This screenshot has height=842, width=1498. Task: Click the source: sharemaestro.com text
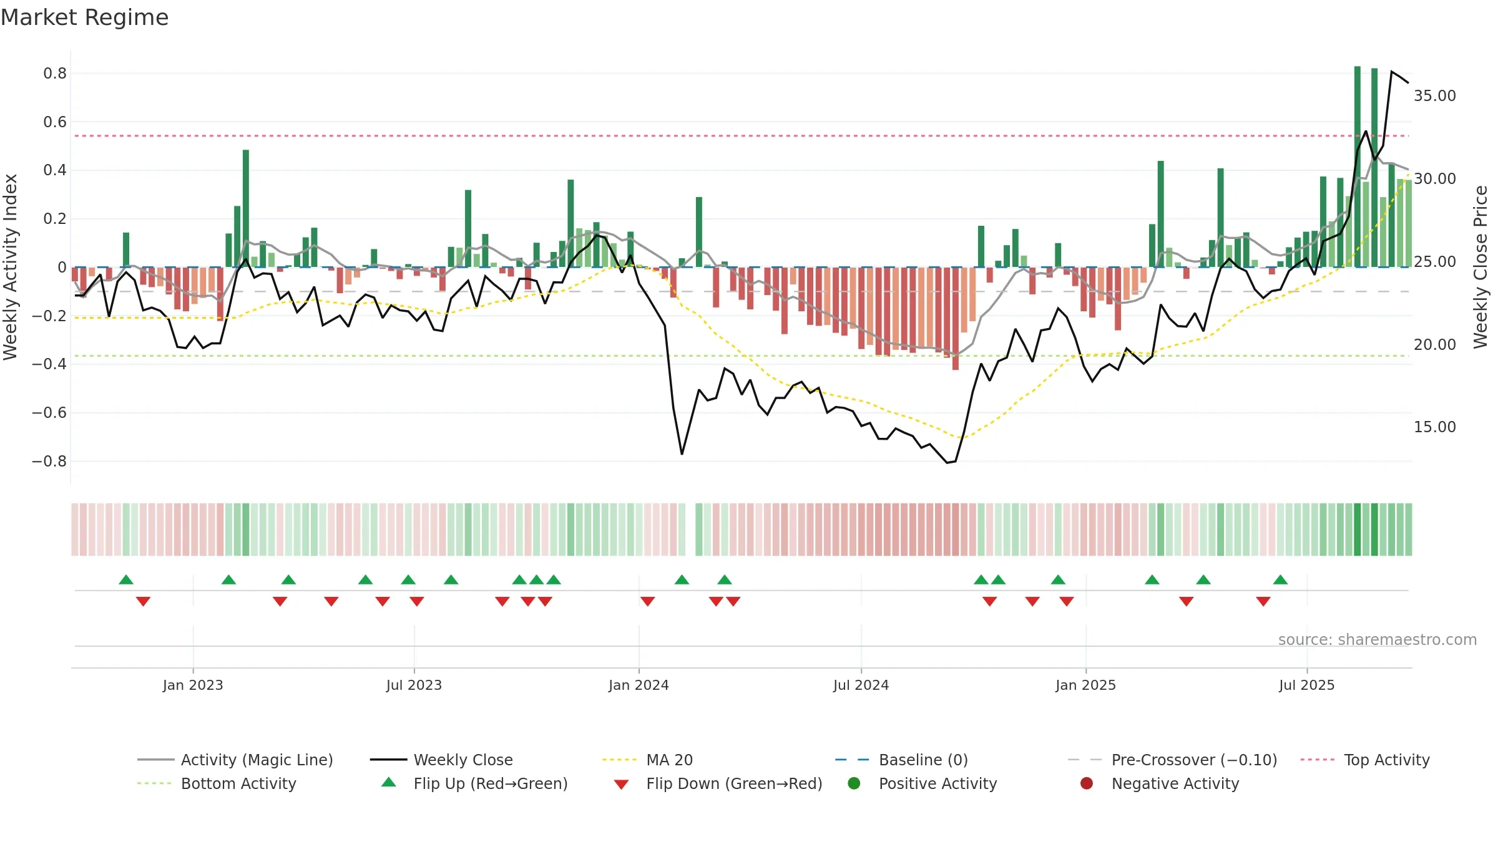point(1378,639)
